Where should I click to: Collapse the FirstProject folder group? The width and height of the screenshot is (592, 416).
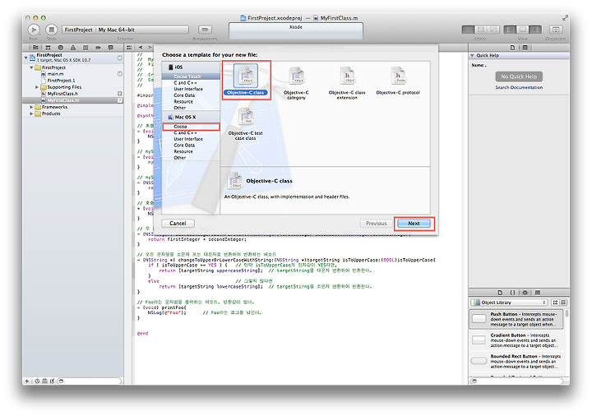tap(31, 67)
